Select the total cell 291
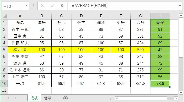 coord(140,29)
